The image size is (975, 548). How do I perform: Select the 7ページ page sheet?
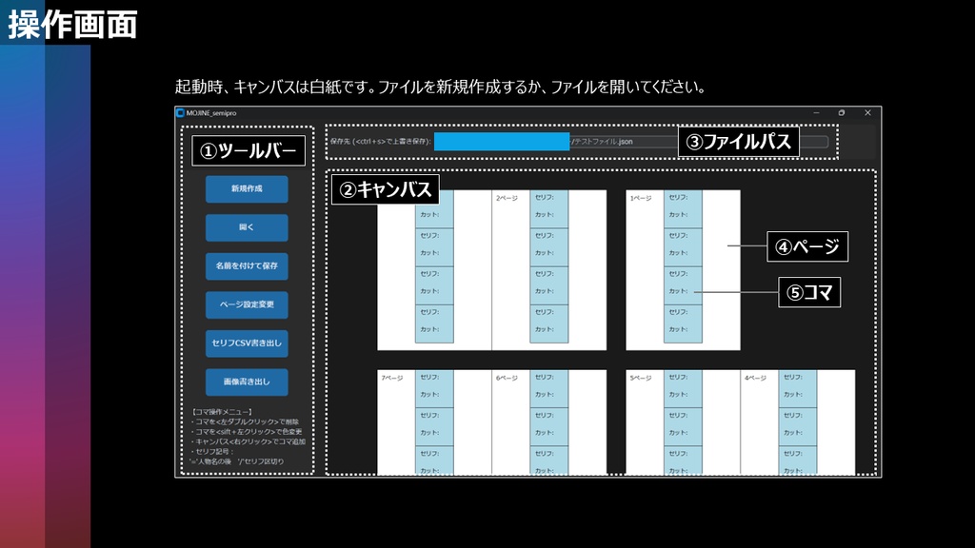pyautogui.click(x=389, y=377)
